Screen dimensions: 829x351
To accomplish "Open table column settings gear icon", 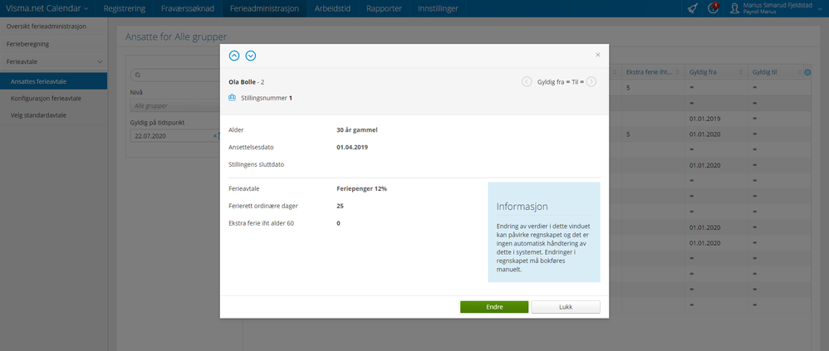I will click(x=807, y=73).
